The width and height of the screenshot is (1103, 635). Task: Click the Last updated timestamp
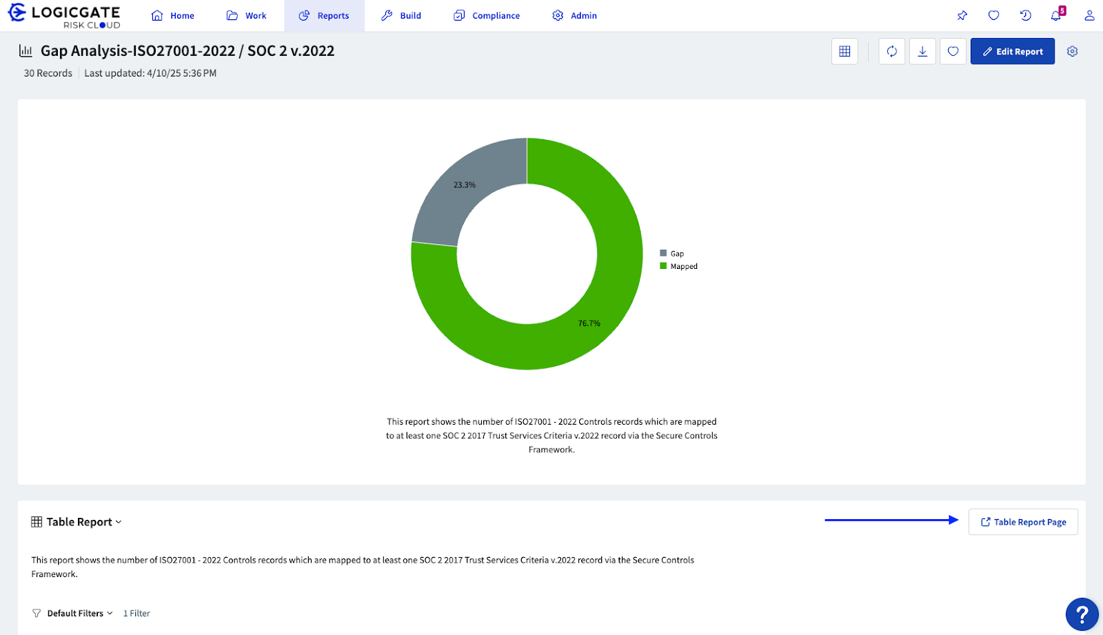150,73
